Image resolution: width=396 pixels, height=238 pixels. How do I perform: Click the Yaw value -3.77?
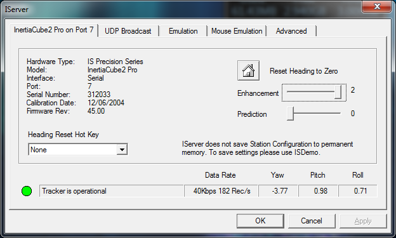(x=279, y=191)
